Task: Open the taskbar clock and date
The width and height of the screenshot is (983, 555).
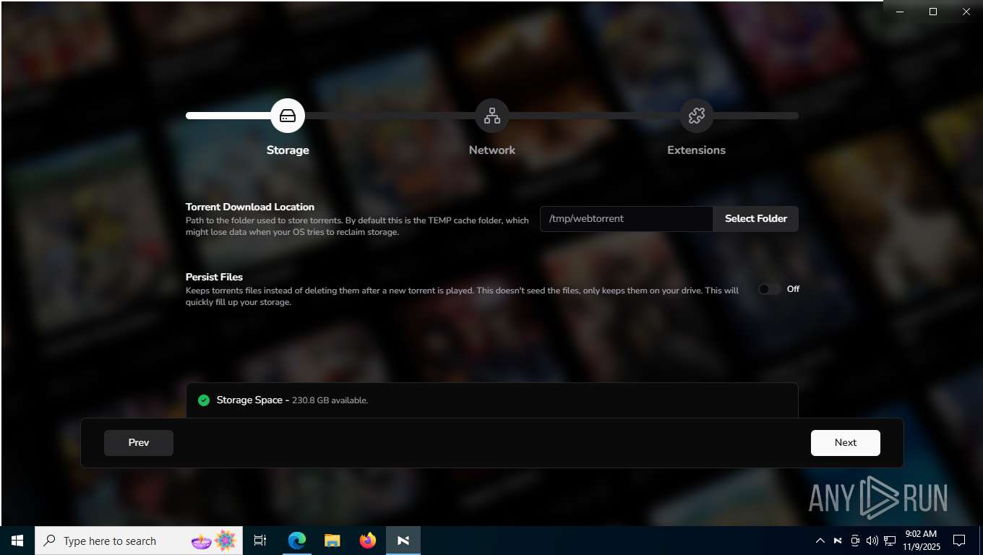Action: pyautogui.click(x=921, y=541)
